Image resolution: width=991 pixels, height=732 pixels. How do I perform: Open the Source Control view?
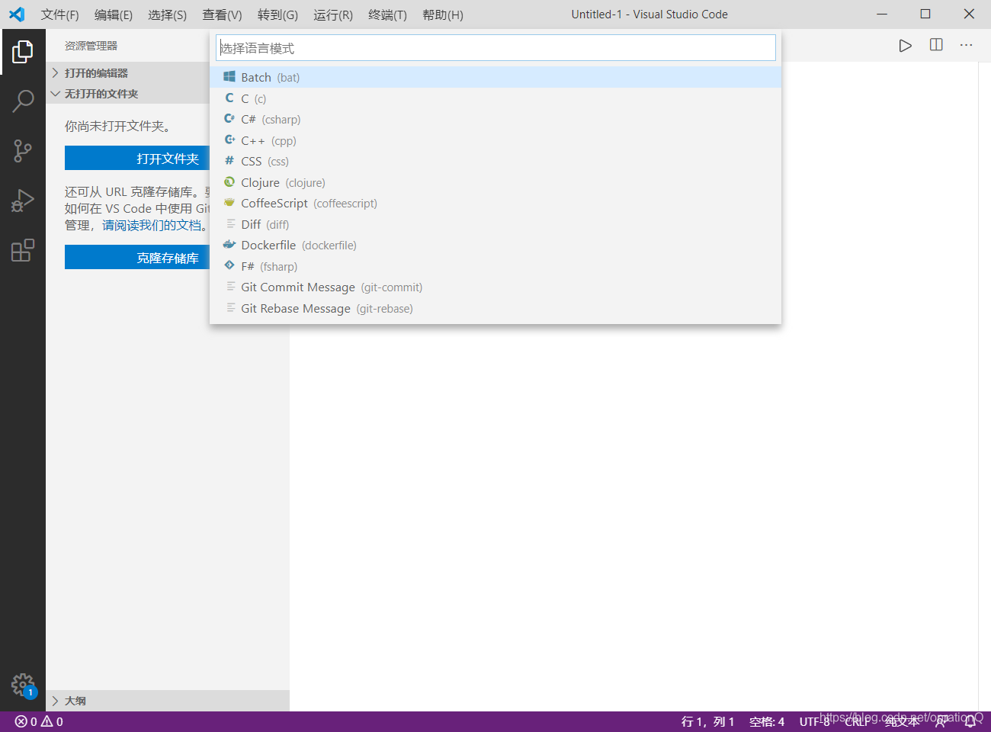(23, 151)
